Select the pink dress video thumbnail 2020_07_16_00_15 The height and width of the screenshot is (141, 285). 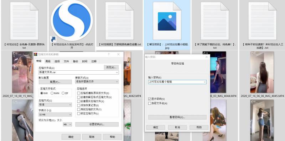(23, 72)
